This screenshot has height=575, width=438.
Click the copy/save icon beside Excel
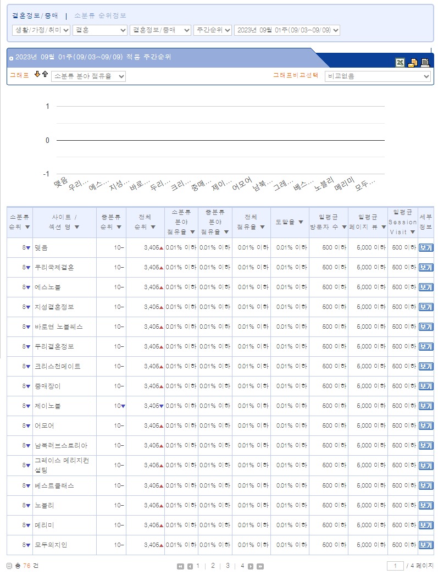point(413,63)
